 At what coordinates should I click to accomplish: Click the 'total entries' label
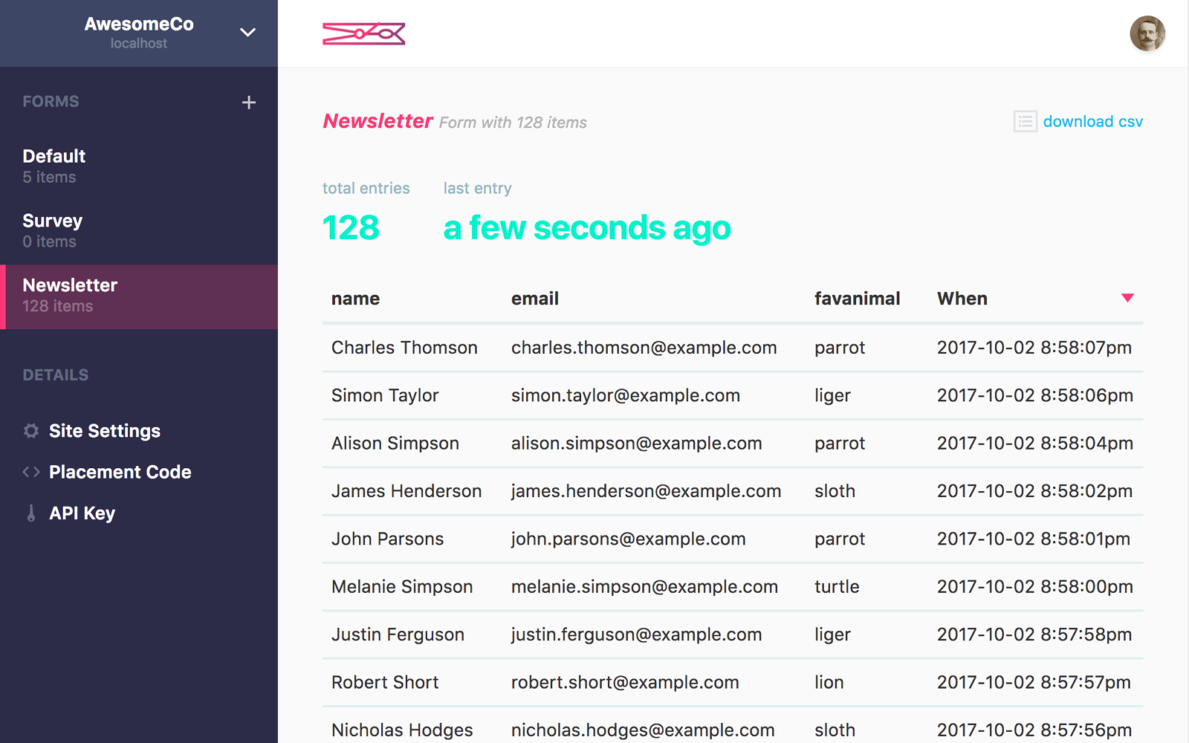coord(366,189)
